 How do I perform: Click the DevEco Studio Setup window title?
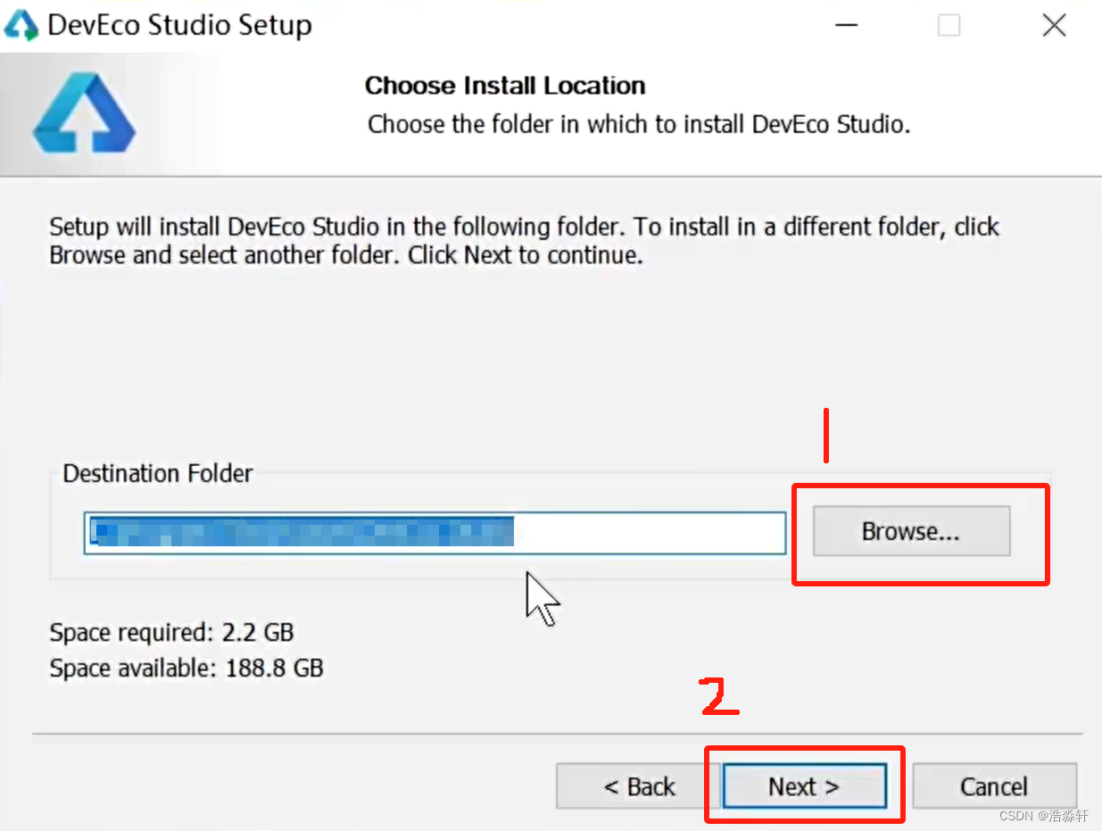tap(179, 25)
